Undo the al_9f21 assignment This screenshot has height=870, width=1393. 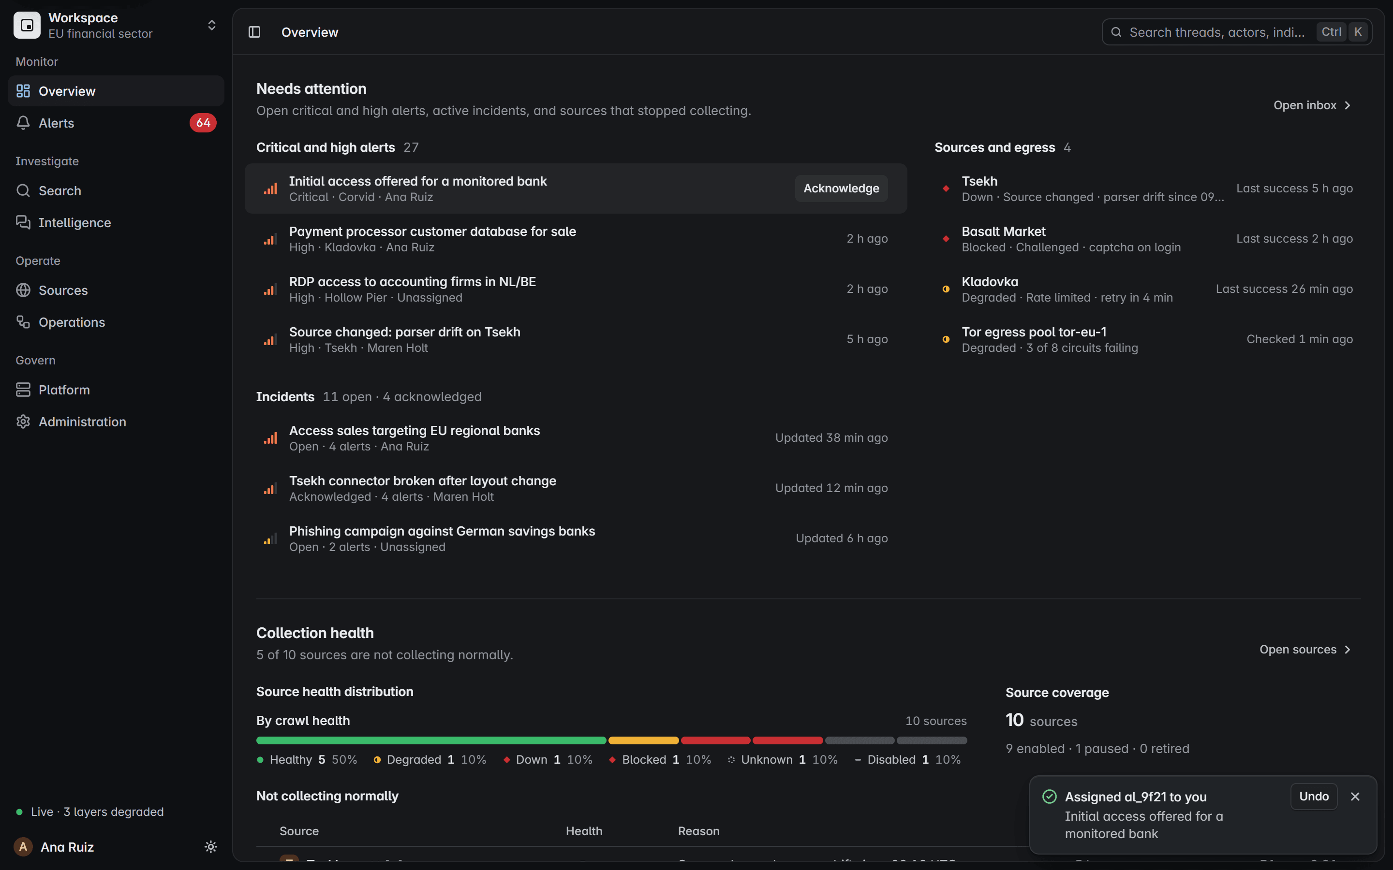(x=1314, y=797)
